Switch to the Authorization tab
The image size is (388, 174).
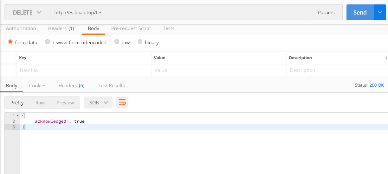(21, 28)
